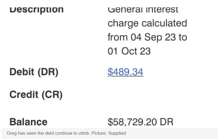Click the "01 Oct 23" end date
Screen dimensions: 218x139
129,51
